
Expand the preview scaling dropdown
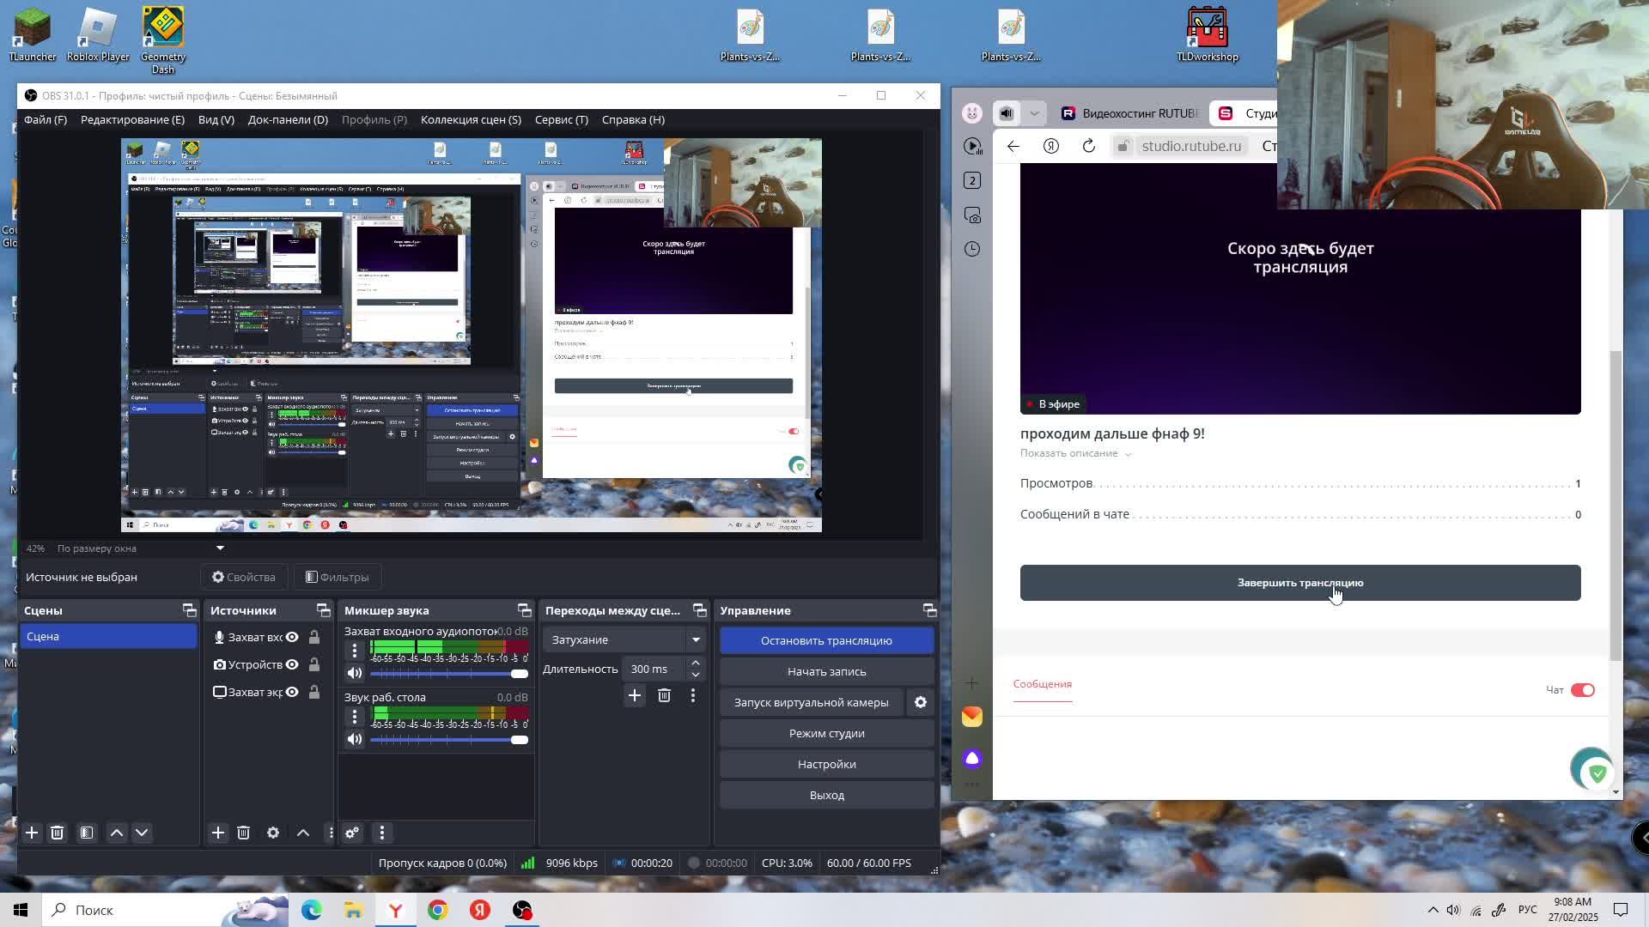pos(220,548)
